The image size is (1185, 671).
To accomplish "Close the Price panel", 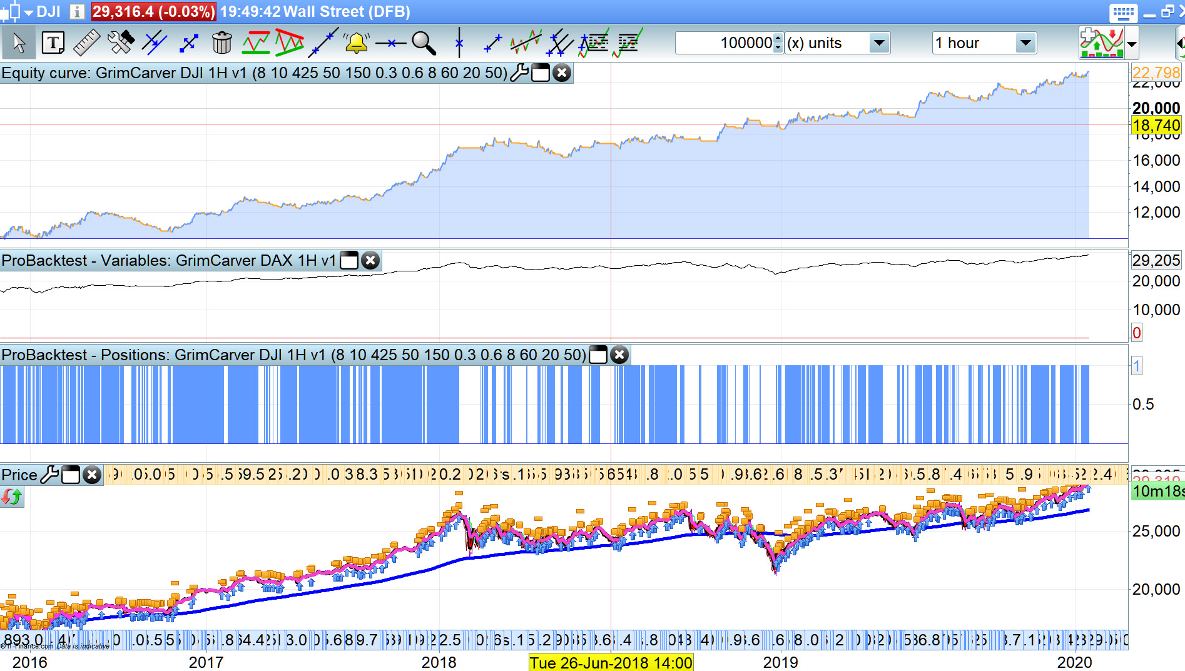I will [92, 475].
